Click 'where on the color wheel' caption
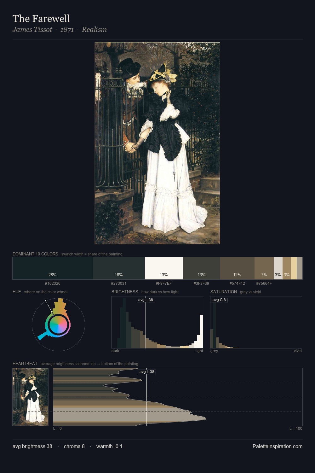Viewport: 315px width, 473px height. click(46, 292)
